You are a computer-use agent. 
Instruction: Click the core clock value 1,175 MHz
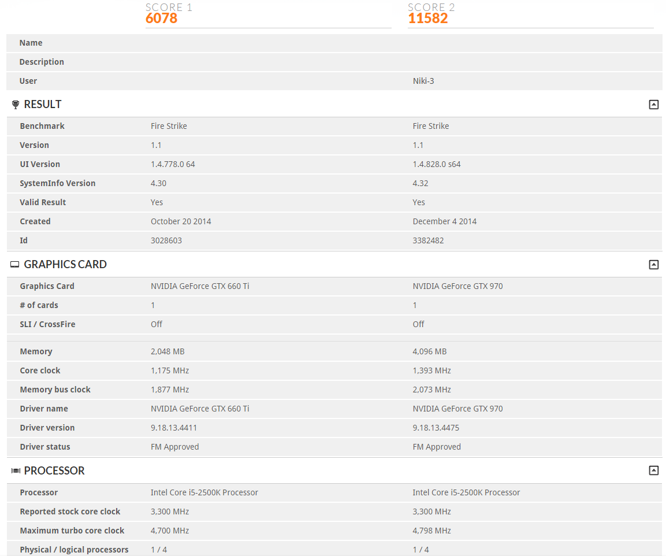click(x=170, y=370)
